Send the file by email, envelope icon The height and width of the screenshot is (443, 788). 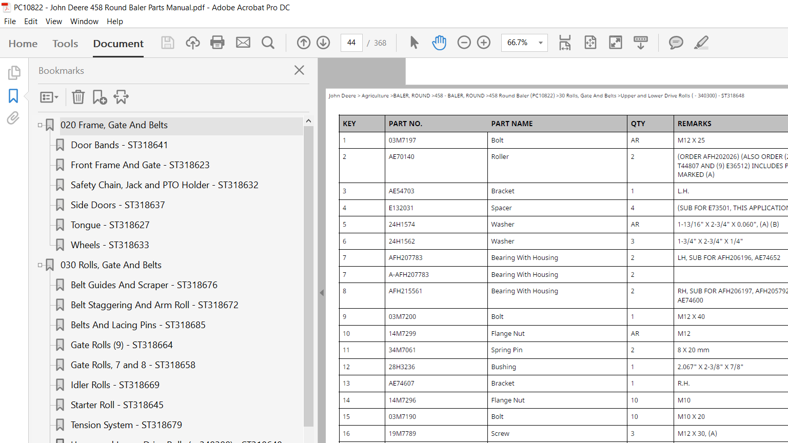[243, 43]
